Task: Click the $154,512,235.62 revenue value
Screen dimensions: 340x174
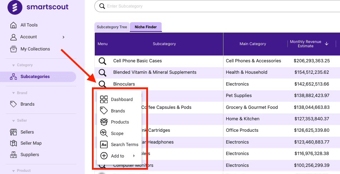Action: pyautogui.click(x=312, y=72)
